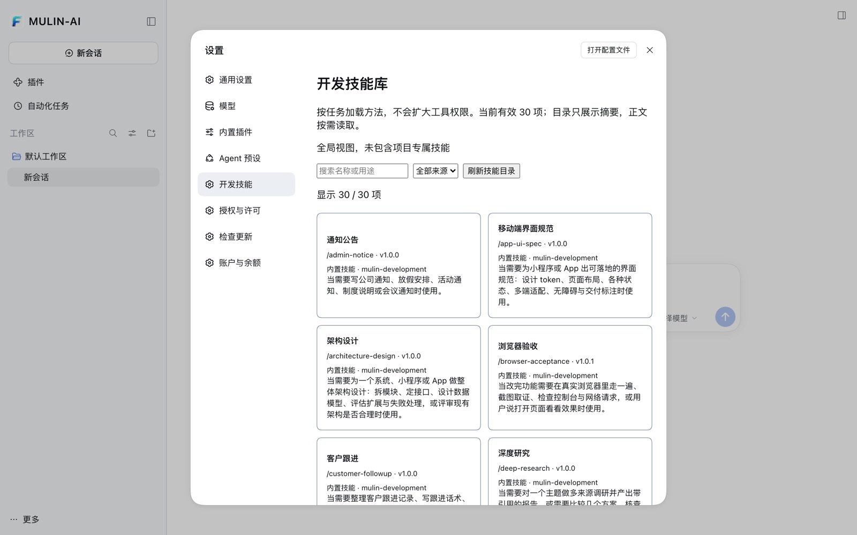Open 插件 in the sidebar
This screenshot has width=857, height=535.
83,82
